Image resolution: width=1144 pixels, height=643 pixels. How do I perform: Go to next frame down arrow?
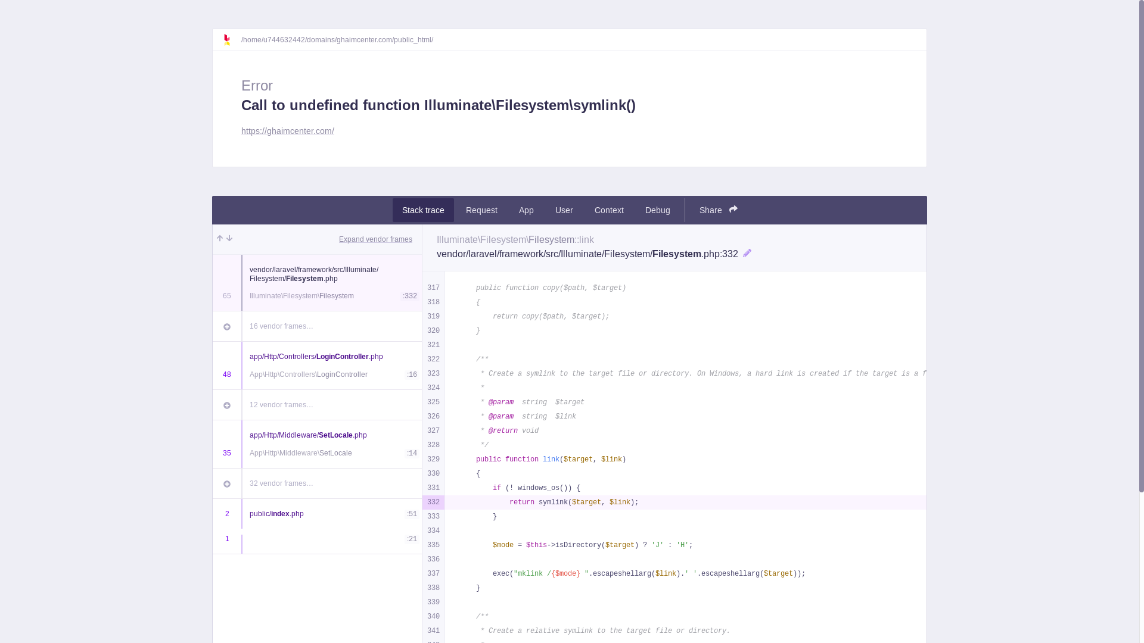click(x=229, y=239)
